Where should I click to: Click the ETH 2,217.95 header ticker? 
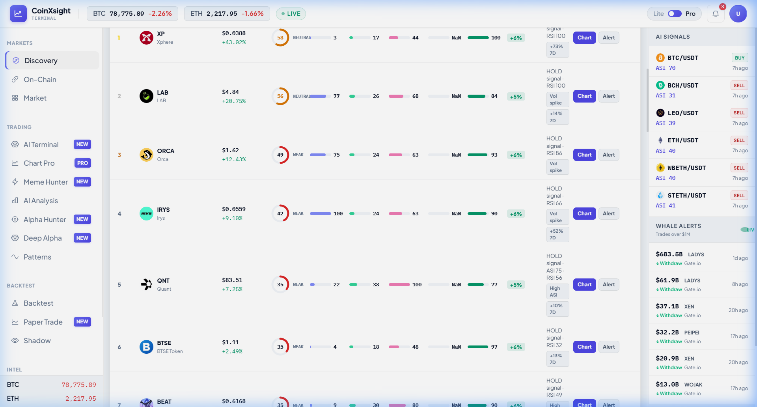pyautogui.click(x=227, y=14)
